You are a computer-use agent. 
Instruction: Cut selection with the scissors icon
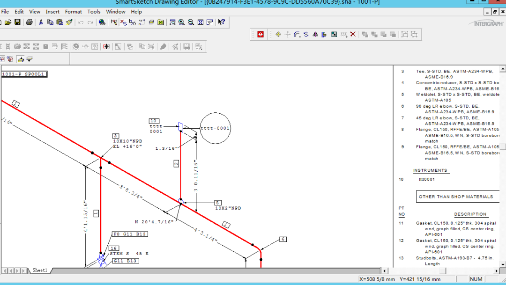(x=41, y=22)
